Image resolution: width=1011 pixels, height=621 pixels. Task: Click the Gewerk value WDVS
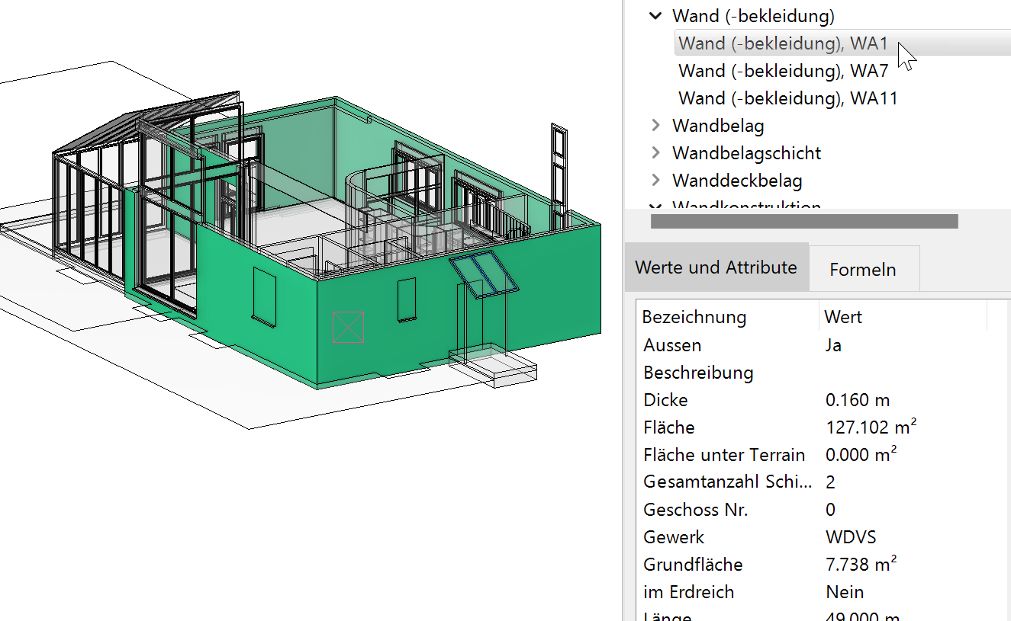[851, 537]
